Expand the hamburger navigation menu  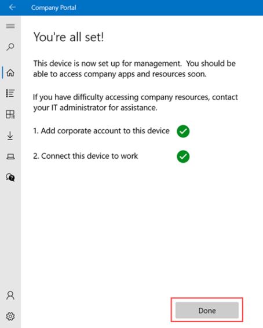point(10,26)
